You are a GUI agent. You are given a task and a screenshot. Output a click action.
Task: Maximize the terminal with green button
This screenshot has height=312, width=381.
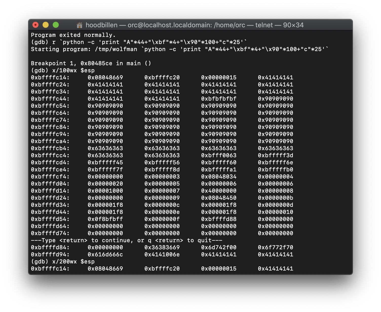click(56, 25)
